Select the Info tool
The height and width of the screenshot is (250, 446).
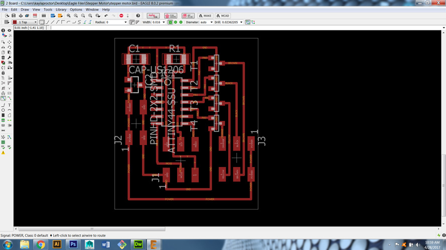click(3, 30)
